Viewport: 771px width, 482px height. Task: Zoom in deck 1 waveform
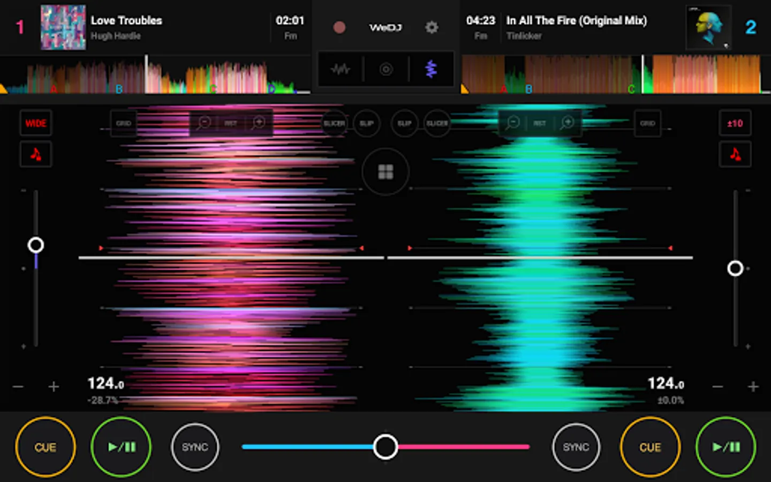[259, 123]
